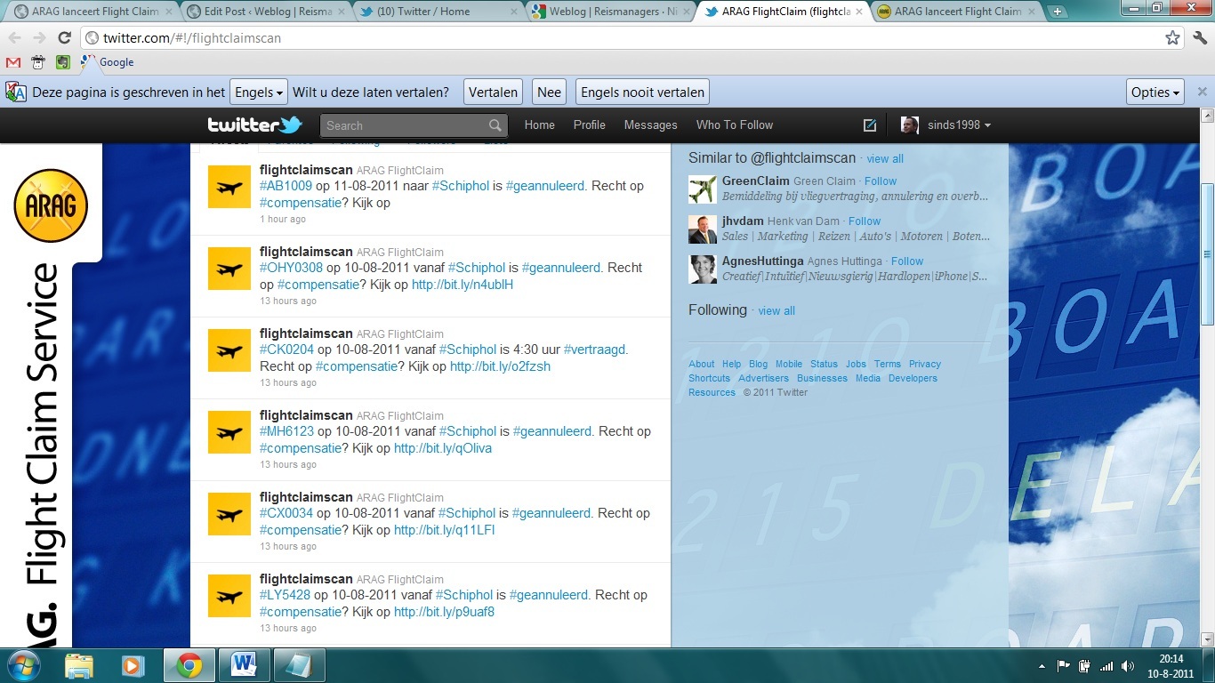Open hashtag #vertraagd
This screenshot has width=1215, height=683.
595,350
